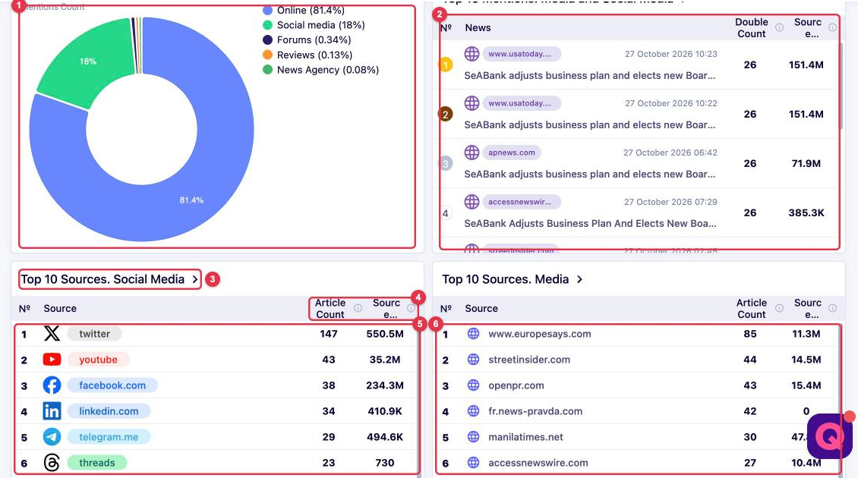Viewport: 858px width, 478px height.
Task: Click www.usatoday tag dated 10:22
Action: tap(522, 103)
